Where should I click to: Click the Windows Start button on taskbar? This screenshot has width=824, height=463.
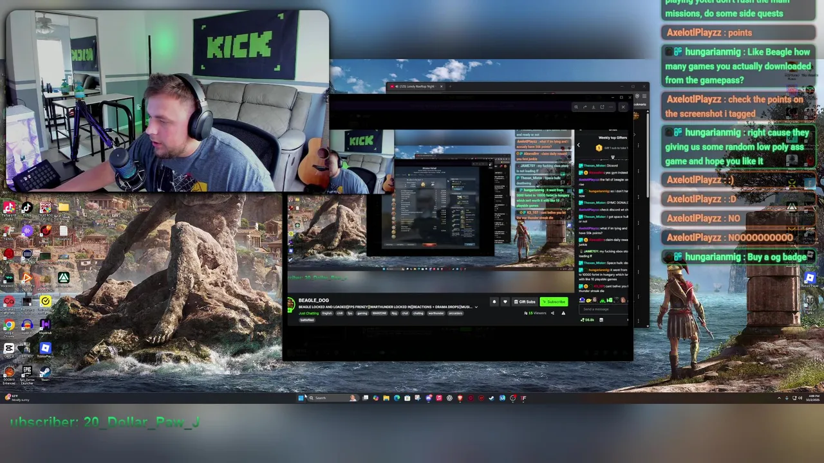pos(301,398)
